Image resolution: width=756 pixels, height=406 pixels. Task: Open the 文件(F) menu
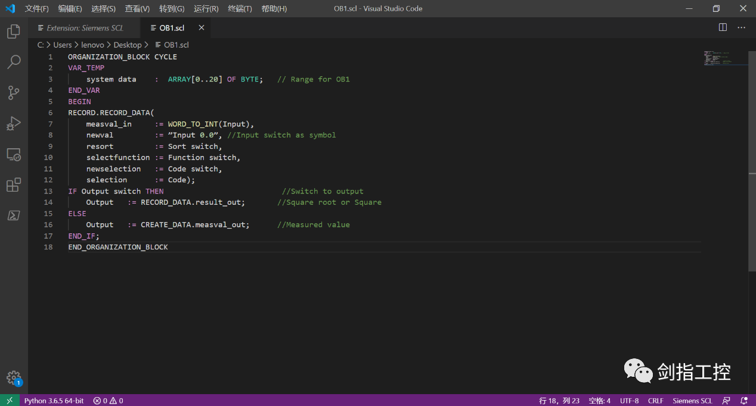pos(37,8)
